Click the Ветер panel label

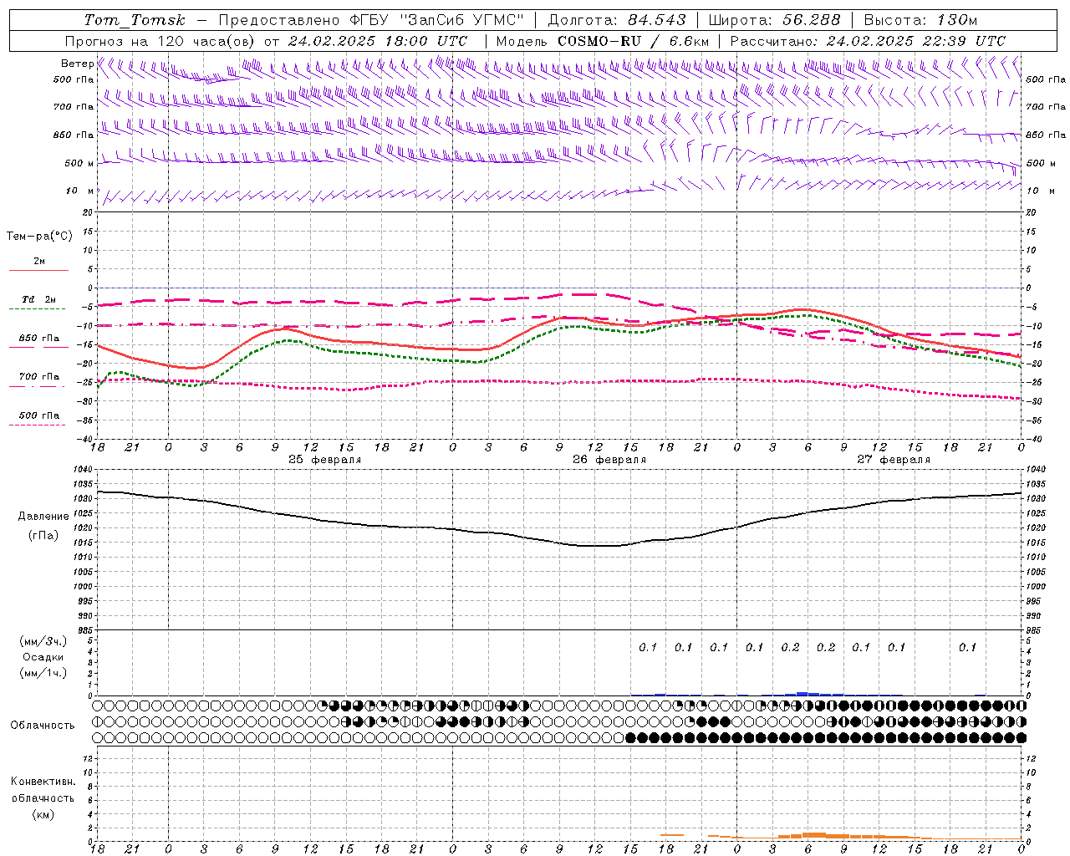point(77,64)
